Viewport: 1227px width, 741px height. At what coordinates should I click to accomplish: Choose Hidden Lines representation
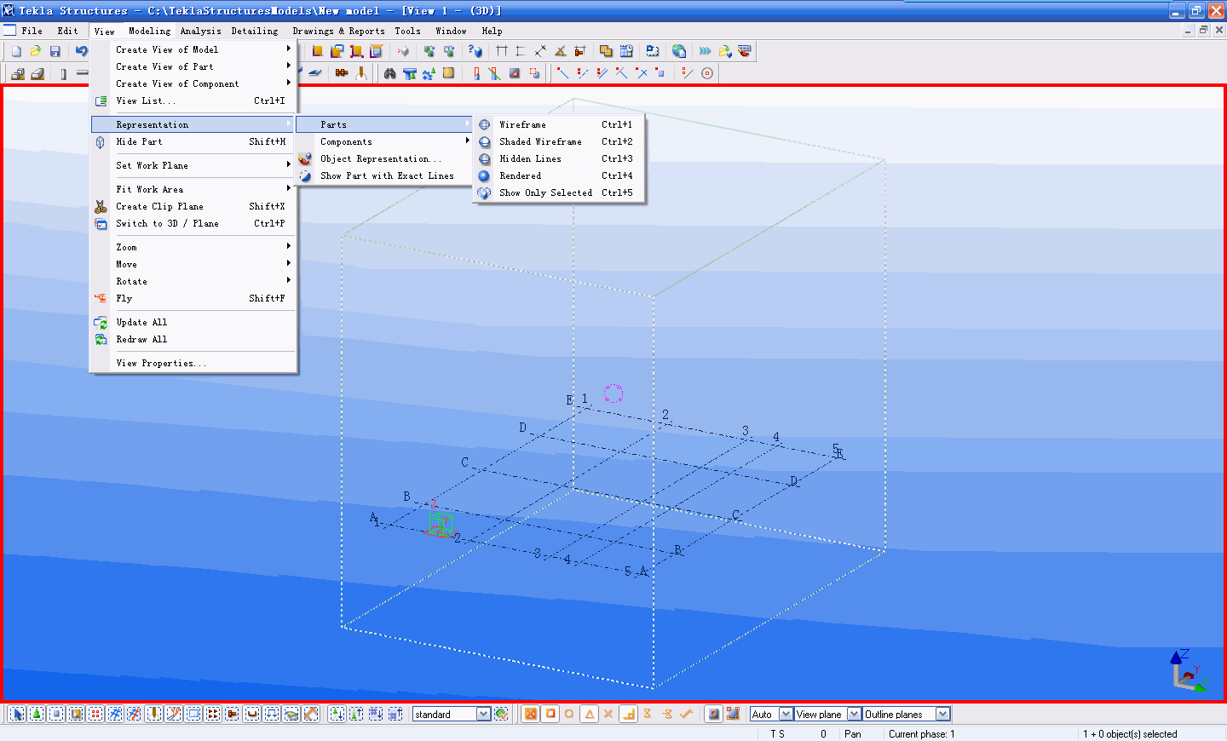pyautogui.click(x=559, y=158)
